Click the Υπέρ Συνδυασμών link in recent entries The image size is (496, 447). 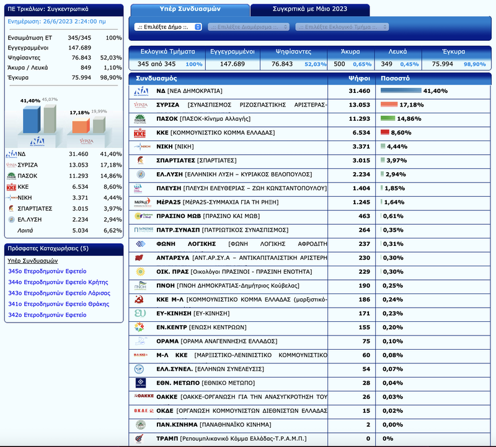(33, 261)
